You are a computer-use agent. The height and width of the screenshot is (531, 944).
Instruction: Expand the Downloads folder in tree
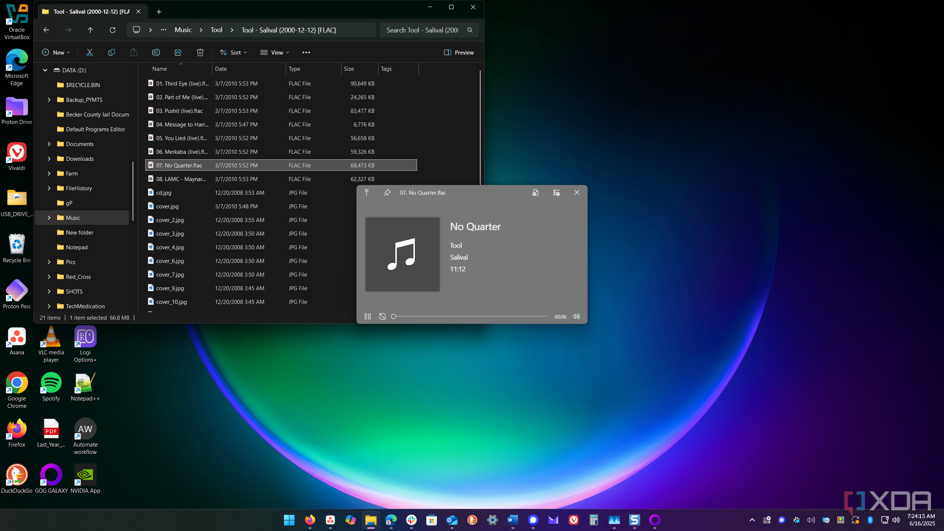pos(49,159)
